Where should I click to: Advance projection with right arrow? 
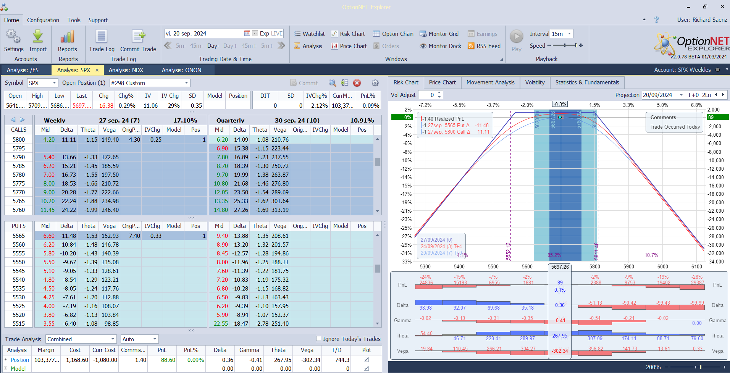click(x=723, y=95)
